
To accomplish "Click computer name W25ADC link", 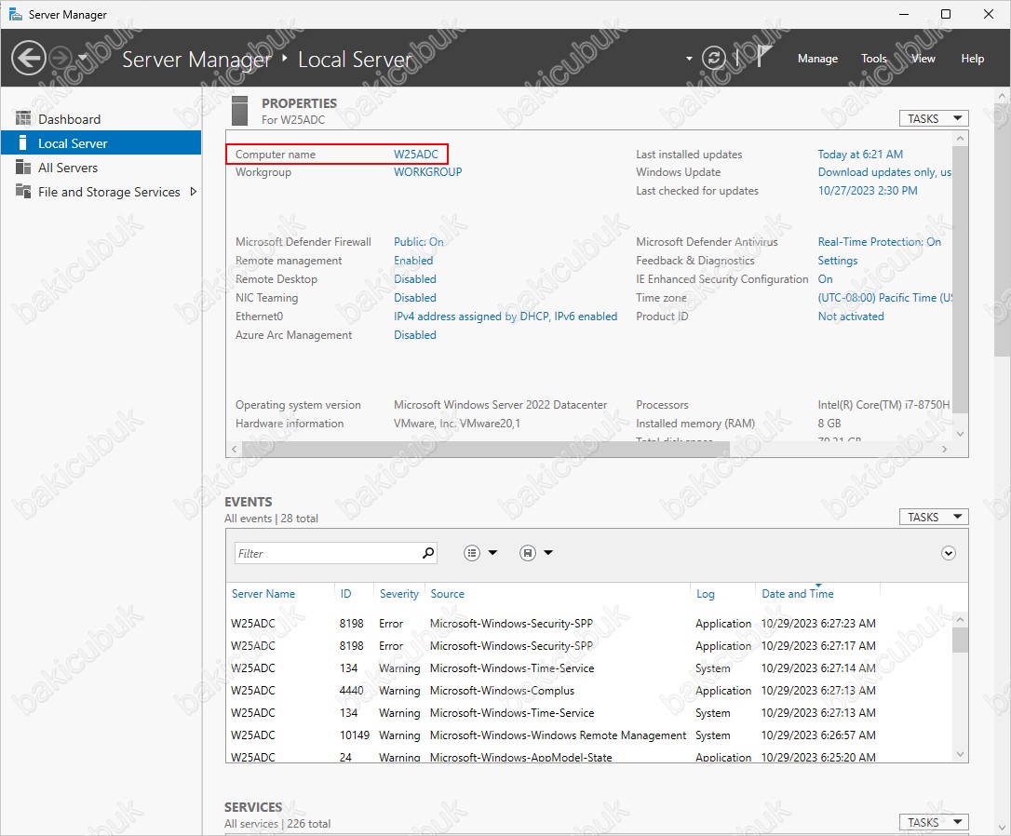I will pos(416,154).
